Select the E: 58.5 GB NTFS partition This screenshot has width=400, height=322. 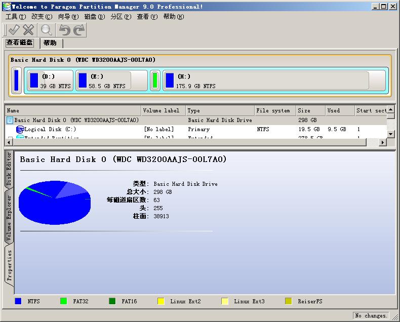[x=111, y=80]
